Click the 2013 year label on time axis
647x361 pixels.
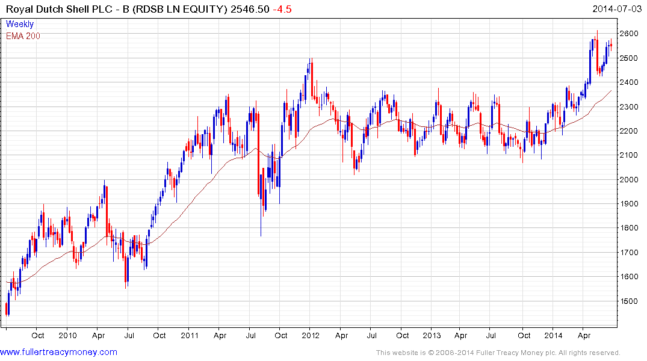coord(432,335)
